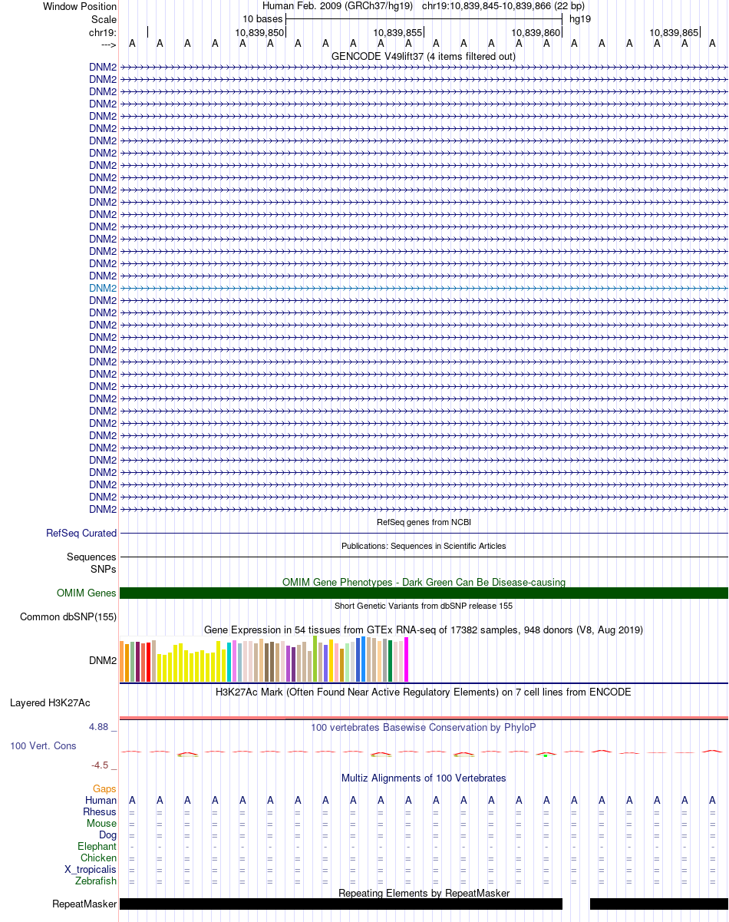The height and width of the screenshot is (922, 729).
Task: Click 'H3K27Ac Mark' ENCODE track title
Action: [424, 692]
